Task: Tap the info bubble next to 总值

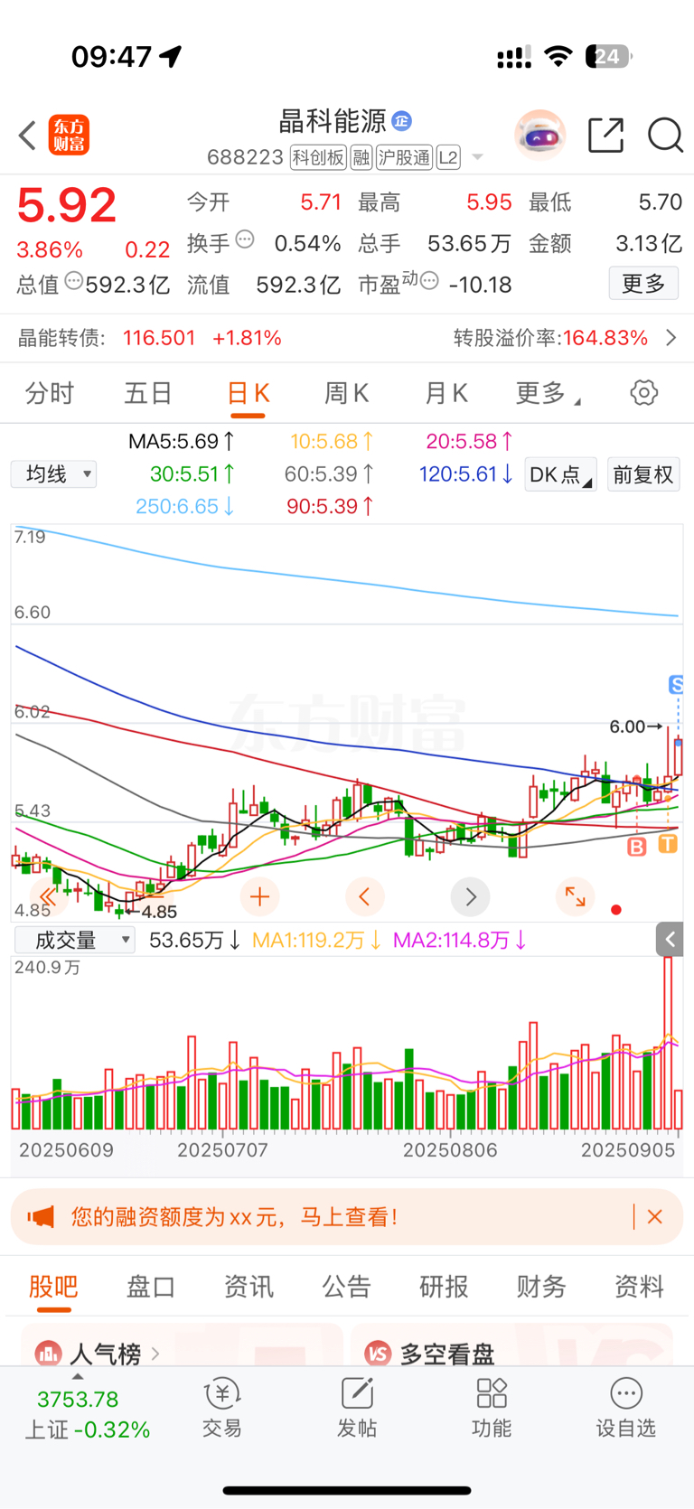Action: coord(74,281)
